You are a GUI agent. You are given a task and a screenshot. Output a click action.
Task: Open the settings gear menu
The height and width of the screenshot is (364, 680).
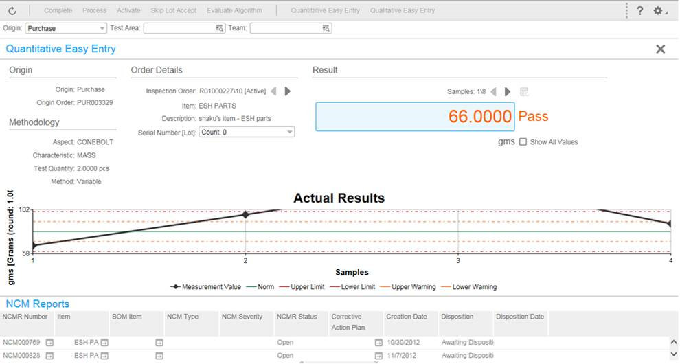tap(658, 11)
